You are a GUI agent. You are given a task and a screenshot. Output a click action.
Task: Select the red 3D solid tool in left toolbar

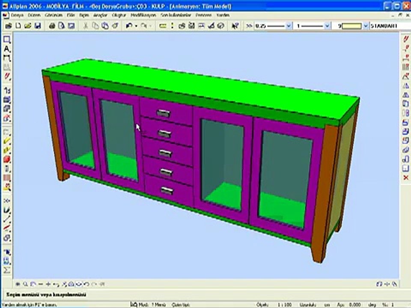point(7,159)
